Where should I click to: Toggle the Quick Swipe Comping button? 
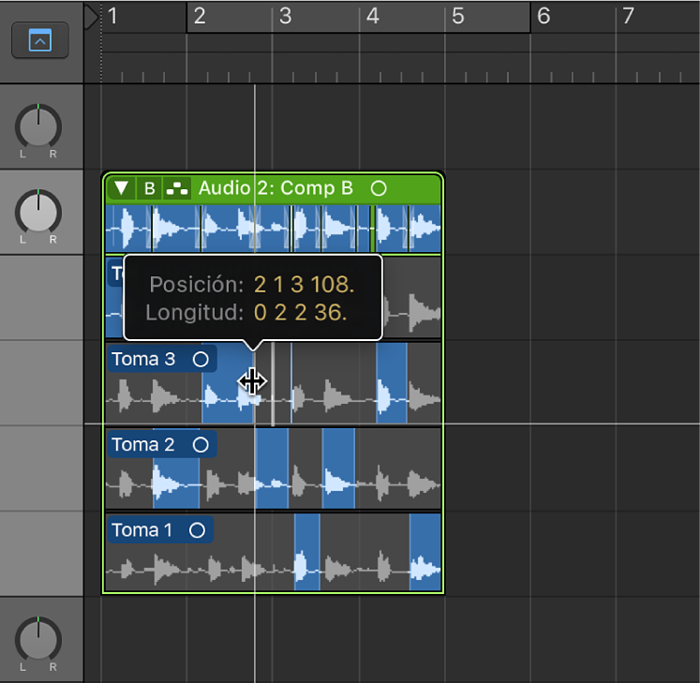(176, 188)
